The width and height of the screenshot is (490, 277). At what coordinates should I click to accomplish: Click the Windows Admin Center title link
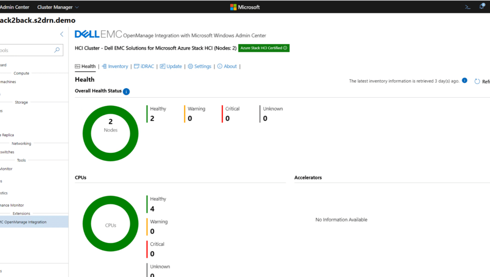[x=15, y=7]
